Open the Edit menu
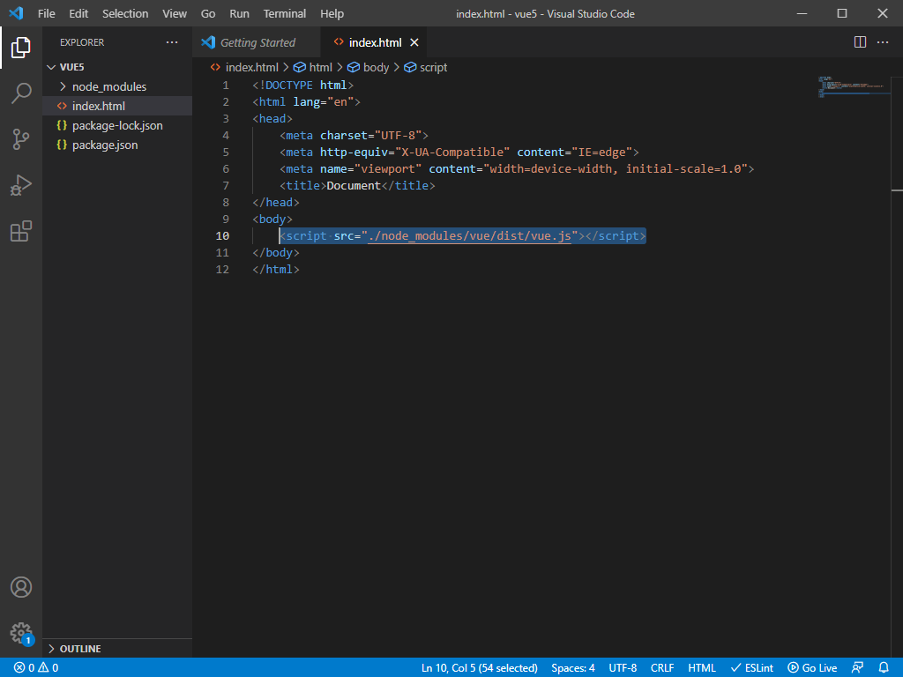This screenshot has width=903, height=677. [x=78, y=13]
